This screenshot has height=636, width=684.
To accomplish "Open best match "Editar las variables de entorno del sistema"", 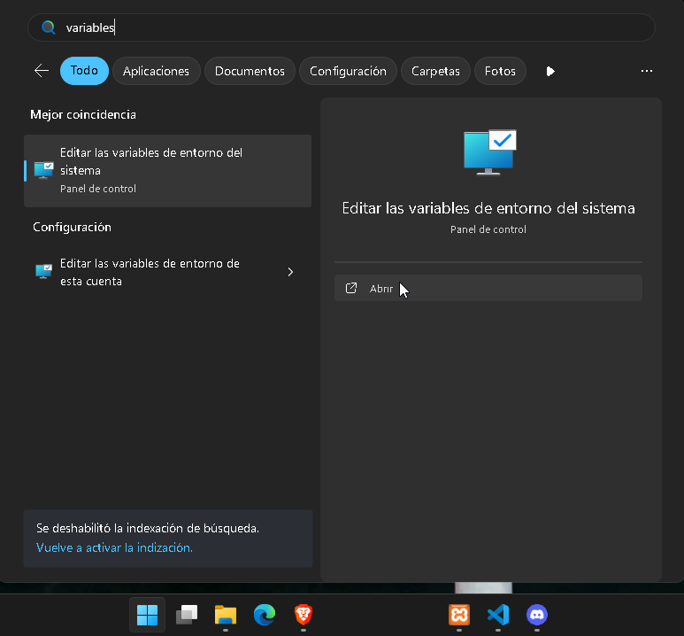I will pyautogui.click(x=167, y=171).
